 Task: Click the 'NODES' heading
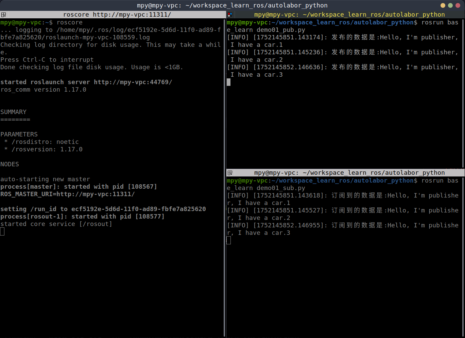(10, 164)
